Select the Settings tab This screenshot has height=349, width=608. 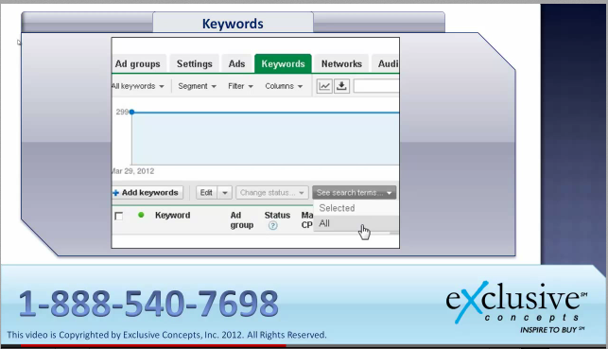point(194,64)
